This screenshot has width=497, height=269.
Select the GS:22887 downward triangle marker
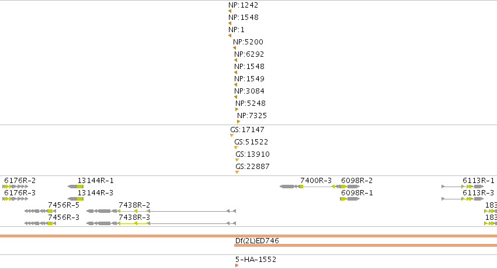click(x=237, y=173)
